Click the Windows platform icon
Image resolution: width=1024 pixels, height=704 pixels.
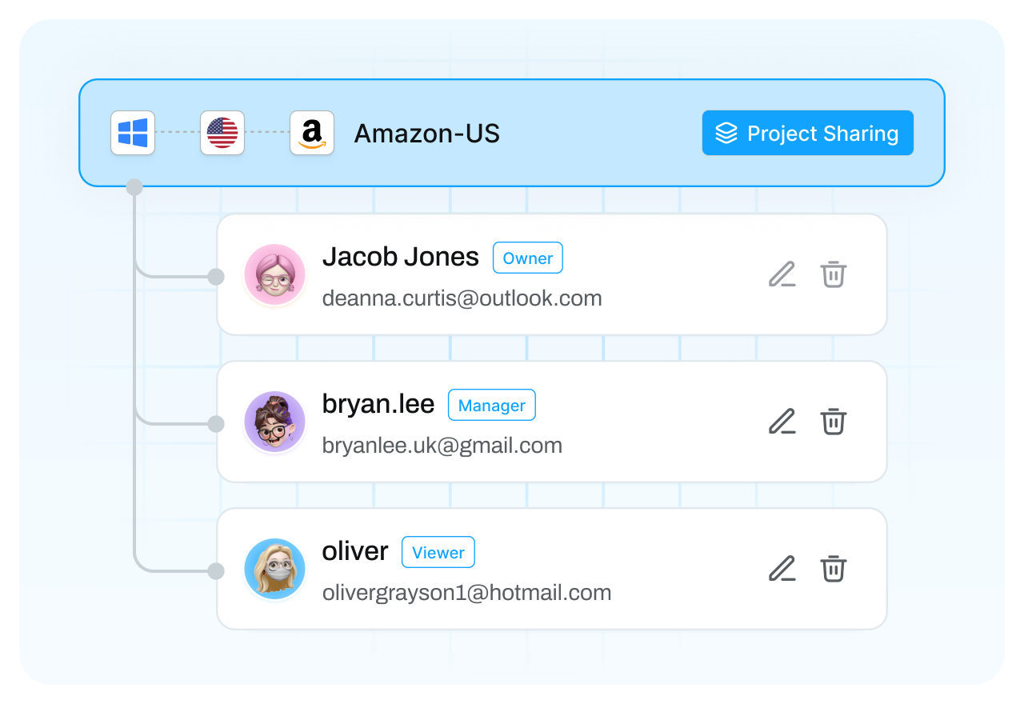click(x=133, y=133)
